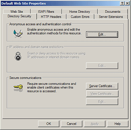
Task: Click the padlock icon for IP restrictions
Action: click(18, 56)
